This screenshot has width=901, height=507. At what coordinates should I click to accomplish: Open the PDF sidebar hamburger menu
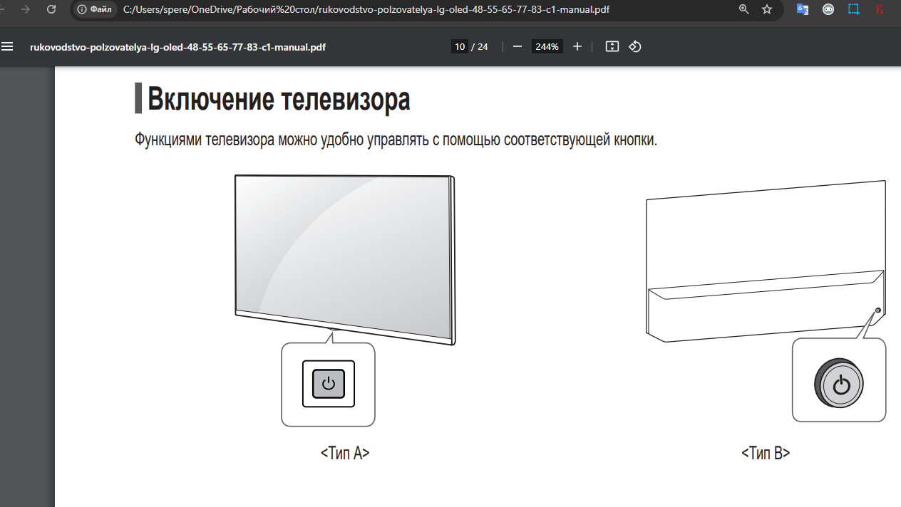click(x=8, y=46)
